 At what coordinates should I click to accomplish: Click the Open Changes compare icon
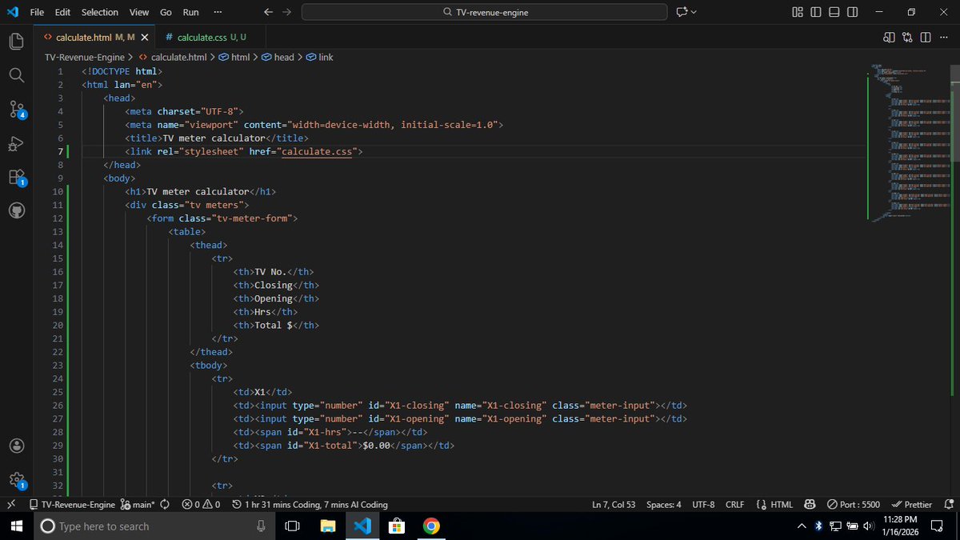(x=907, y=37)
